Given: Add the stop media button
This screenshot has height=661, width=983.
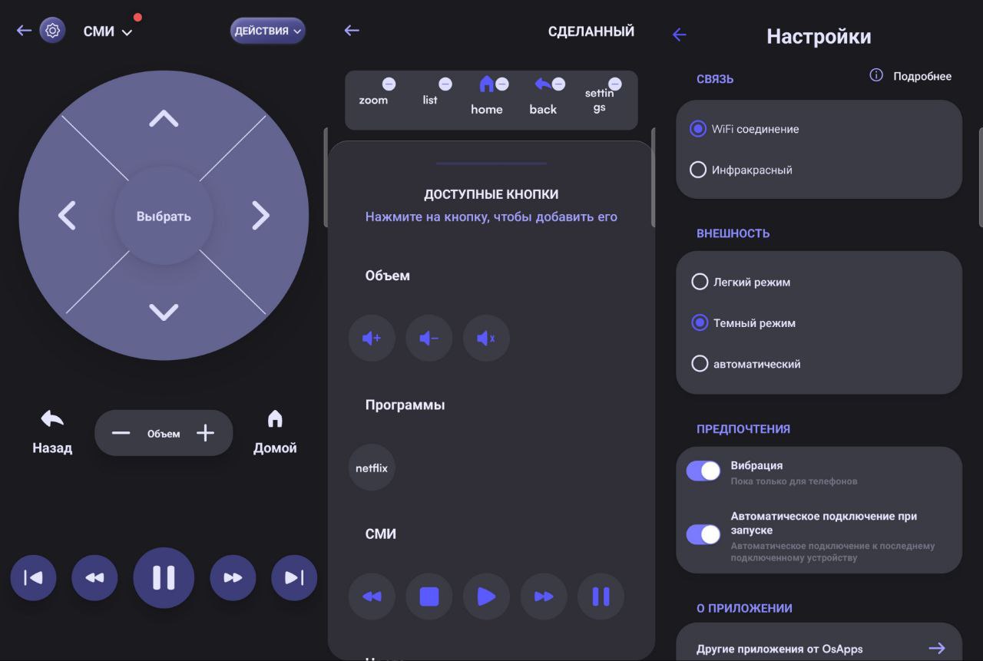Looking at the screenshot, I should click(429, 597).
